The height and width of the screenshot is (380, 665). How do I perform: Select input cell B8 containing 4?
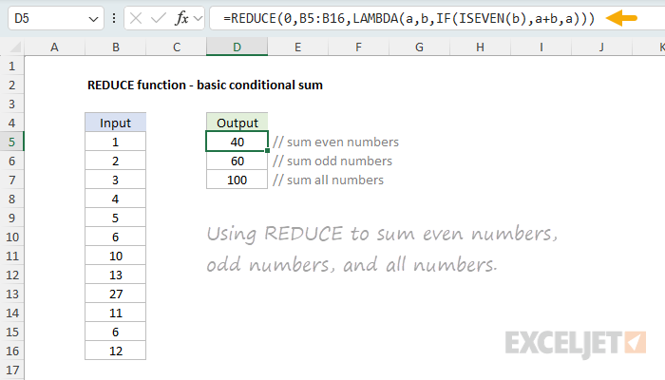point(115,199)
